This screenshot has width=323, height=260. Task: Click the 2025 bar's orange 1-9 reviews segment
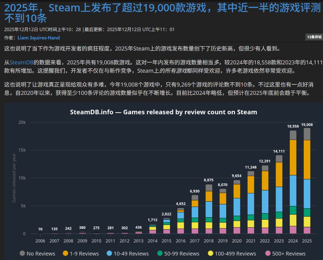click(307, 160)
